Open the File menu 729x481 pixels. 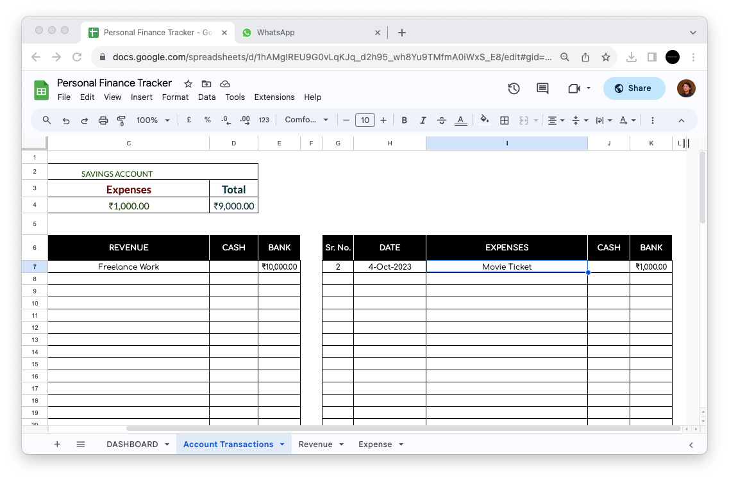click(x=63, y=97)
